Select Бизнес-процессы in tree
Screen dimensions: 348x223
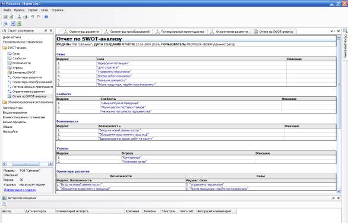(x=14, y=122)
